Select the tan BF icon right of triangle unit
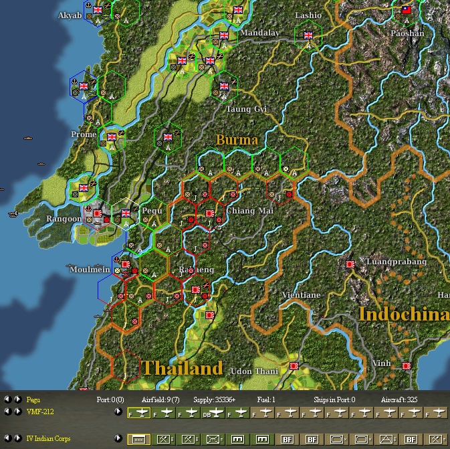Screen dimensions: 450x449 click(411, 439)
